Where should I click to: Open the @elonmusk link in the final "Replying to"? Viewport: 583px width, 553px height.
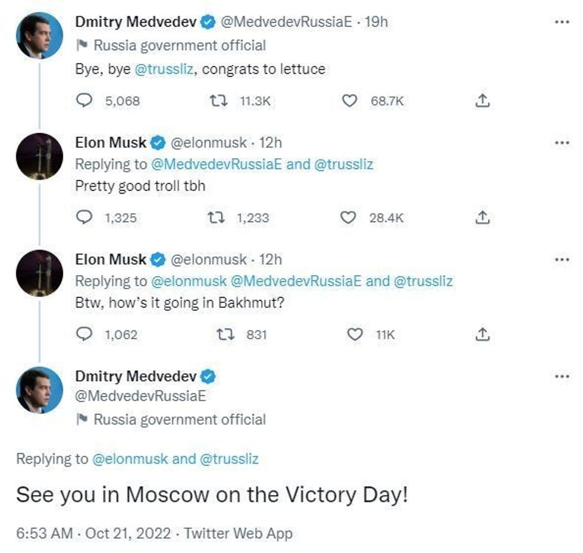130,459
